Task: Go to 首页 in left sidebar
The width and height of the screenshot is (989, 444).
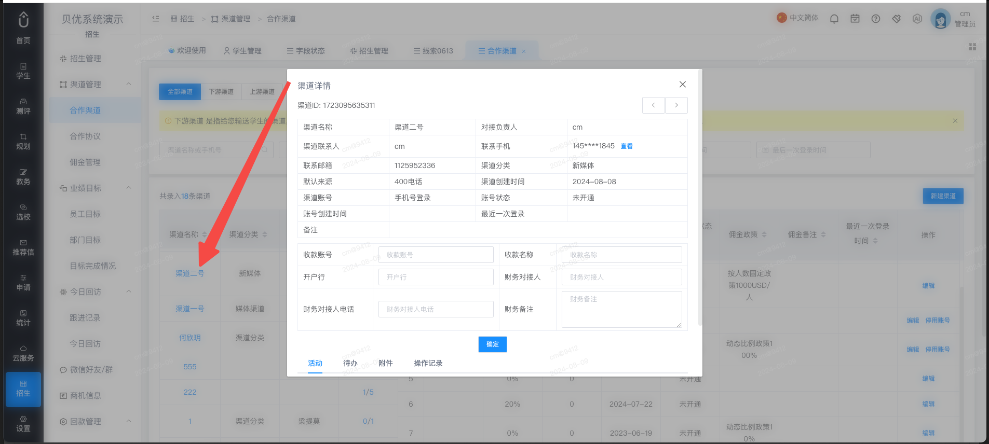Action: point(23,28)
